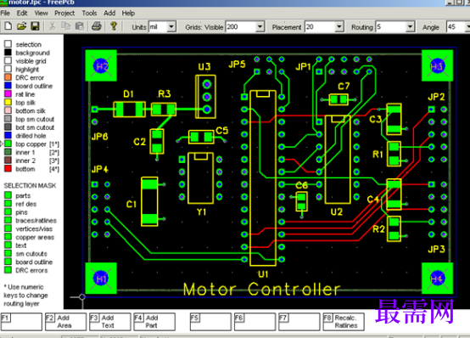Select capacitor C2 footprint
This screenshot has height=338, width=470.
tap(157, 141)
